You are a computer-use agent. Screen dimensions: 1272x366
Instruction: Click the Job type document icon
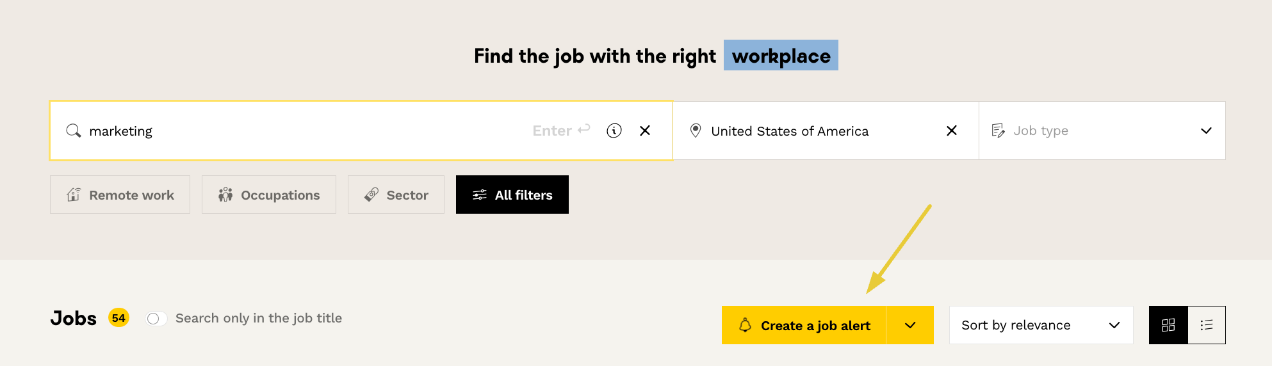pos(998,131)
